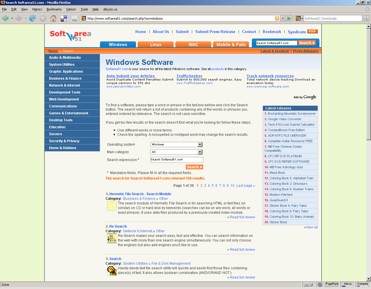The width and height of the screenshot is (371, 289).
Task: Open the Hermetic File Search - Search Module title
Action: (140, 194)
